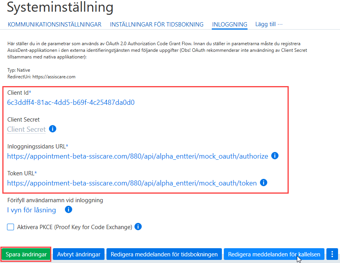Image resolution: width=340 pixels, height=263 pixels.
Task: Show info about Aktivera PKCE option
Action: click(x=138, y=227)
